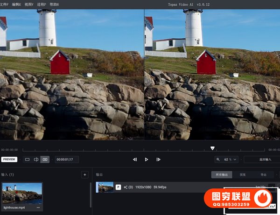Step forward one frame
Image resolution: width=280 pixels, height=215 pixels.
(x=158, y=160)
